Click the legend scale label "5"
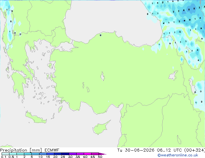This screenshot has width=205, height=158. pyautogui.click(x=32, y=157)
